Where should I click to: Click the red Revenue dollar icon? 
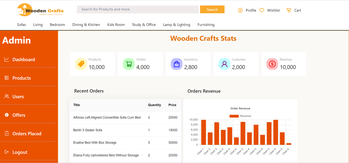tap(272, 64)
